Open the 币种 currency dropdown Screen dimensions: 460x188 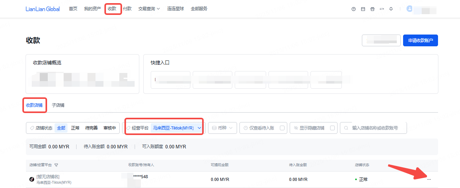pyautogui.click(x=223, y=128)
